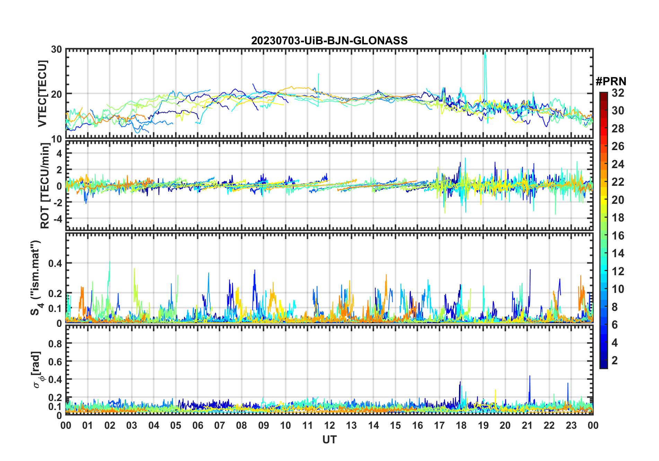Click the ROT axis tick label -2
This screenshot has width=659, height=461.
point(58,202)
